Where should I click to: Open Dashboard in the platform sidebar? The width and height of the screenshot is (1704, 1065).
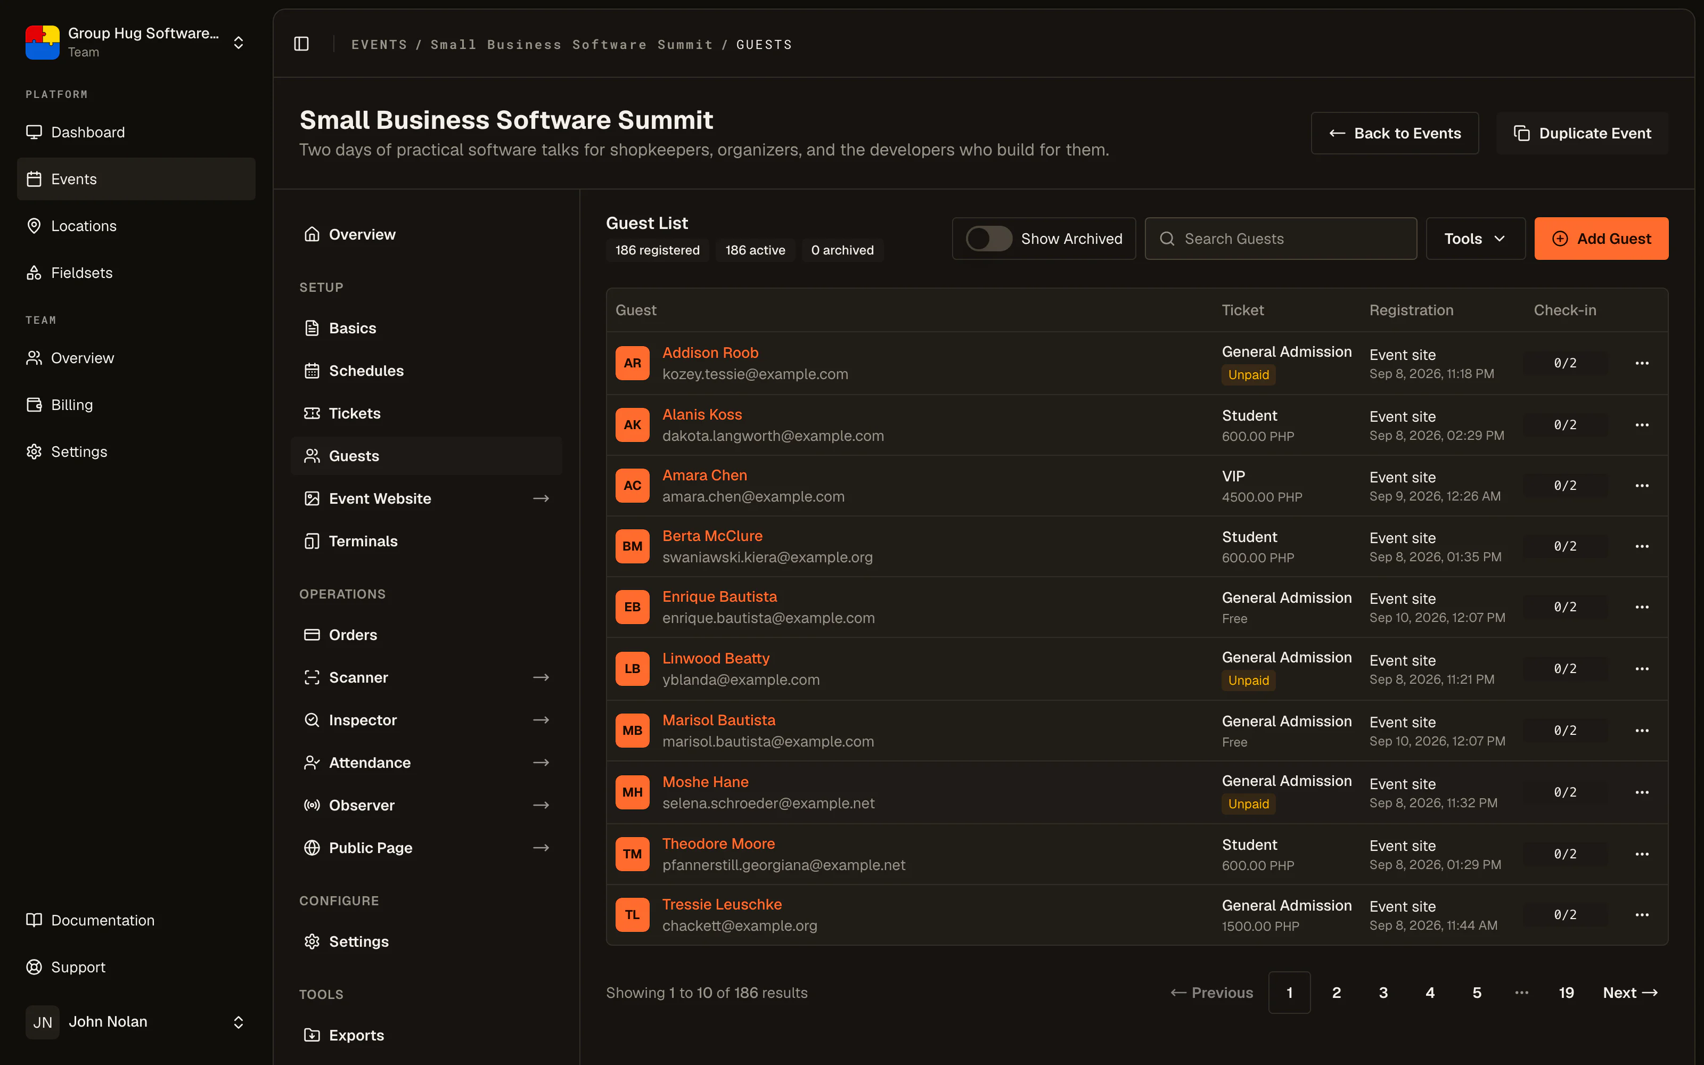pyautogui.click(x=136, y=133)
